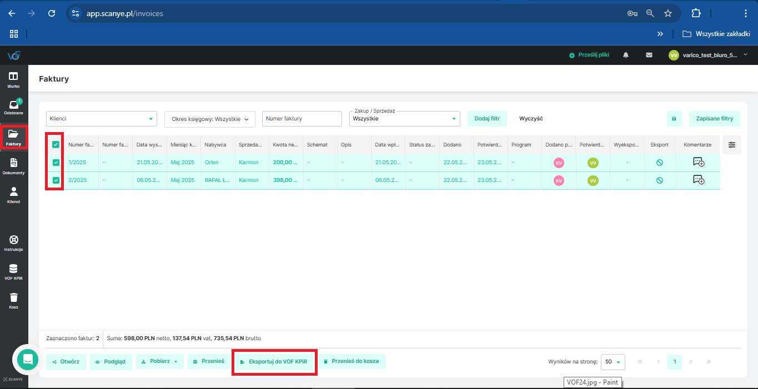This screenshot has width=758, height=389.
Task: Click the export status icon for invoice 1/2025
Action: (x=659, y=163)
